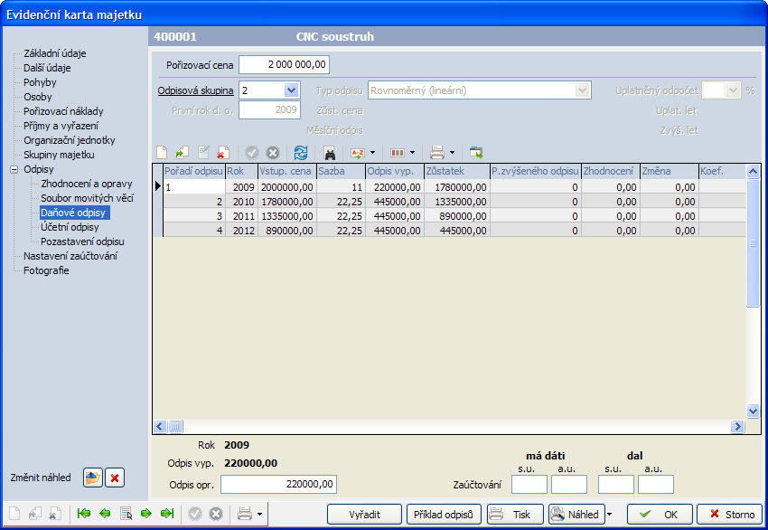Click checkmark icon in bottom toolbar
Image resolution: width=768 pixels, height=530 pixels.
195,514
